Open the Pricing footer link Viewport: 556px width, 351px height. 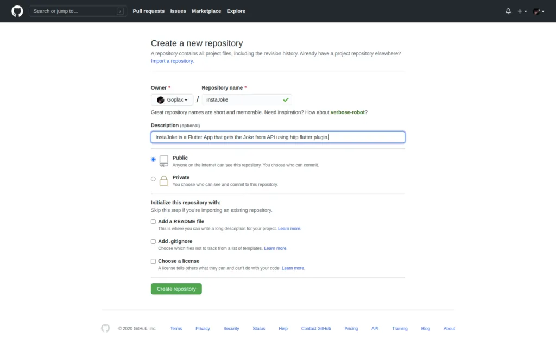pos(351,329)
